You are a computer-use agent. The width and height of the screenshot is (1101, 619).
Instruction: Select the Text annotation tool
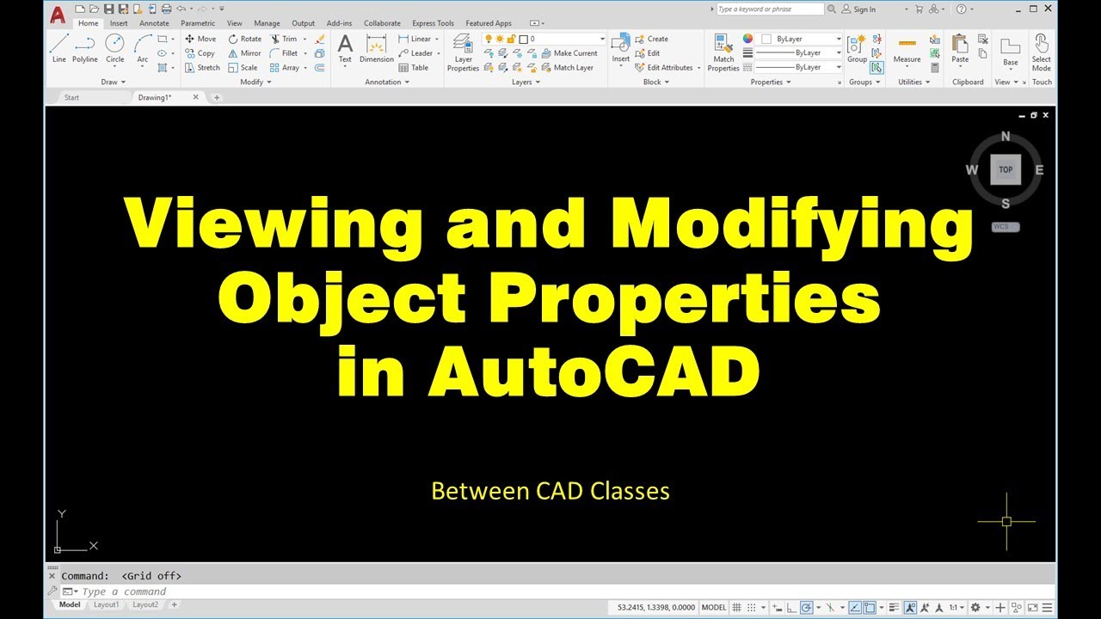point(345,48)
